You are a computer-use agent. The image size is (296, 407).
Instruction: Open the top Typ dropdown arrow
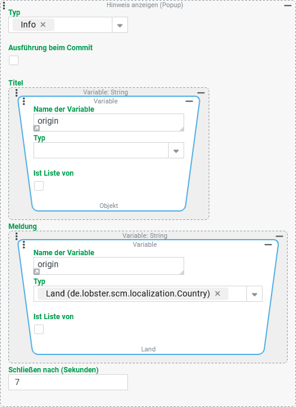pos(120,25)
